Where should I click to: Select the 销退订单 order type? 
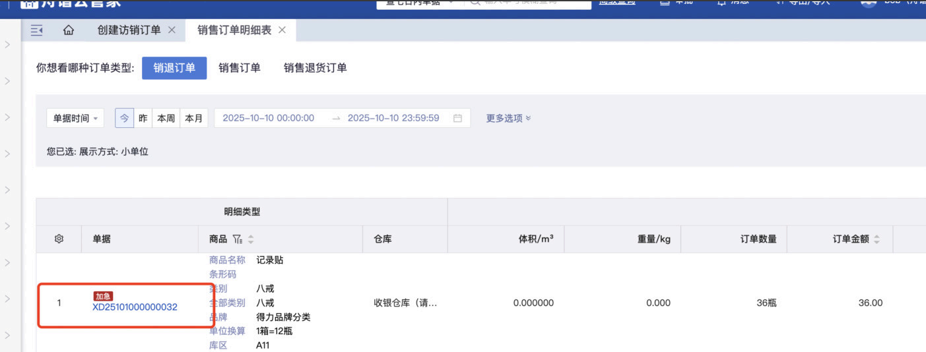[x=174, y=68]
